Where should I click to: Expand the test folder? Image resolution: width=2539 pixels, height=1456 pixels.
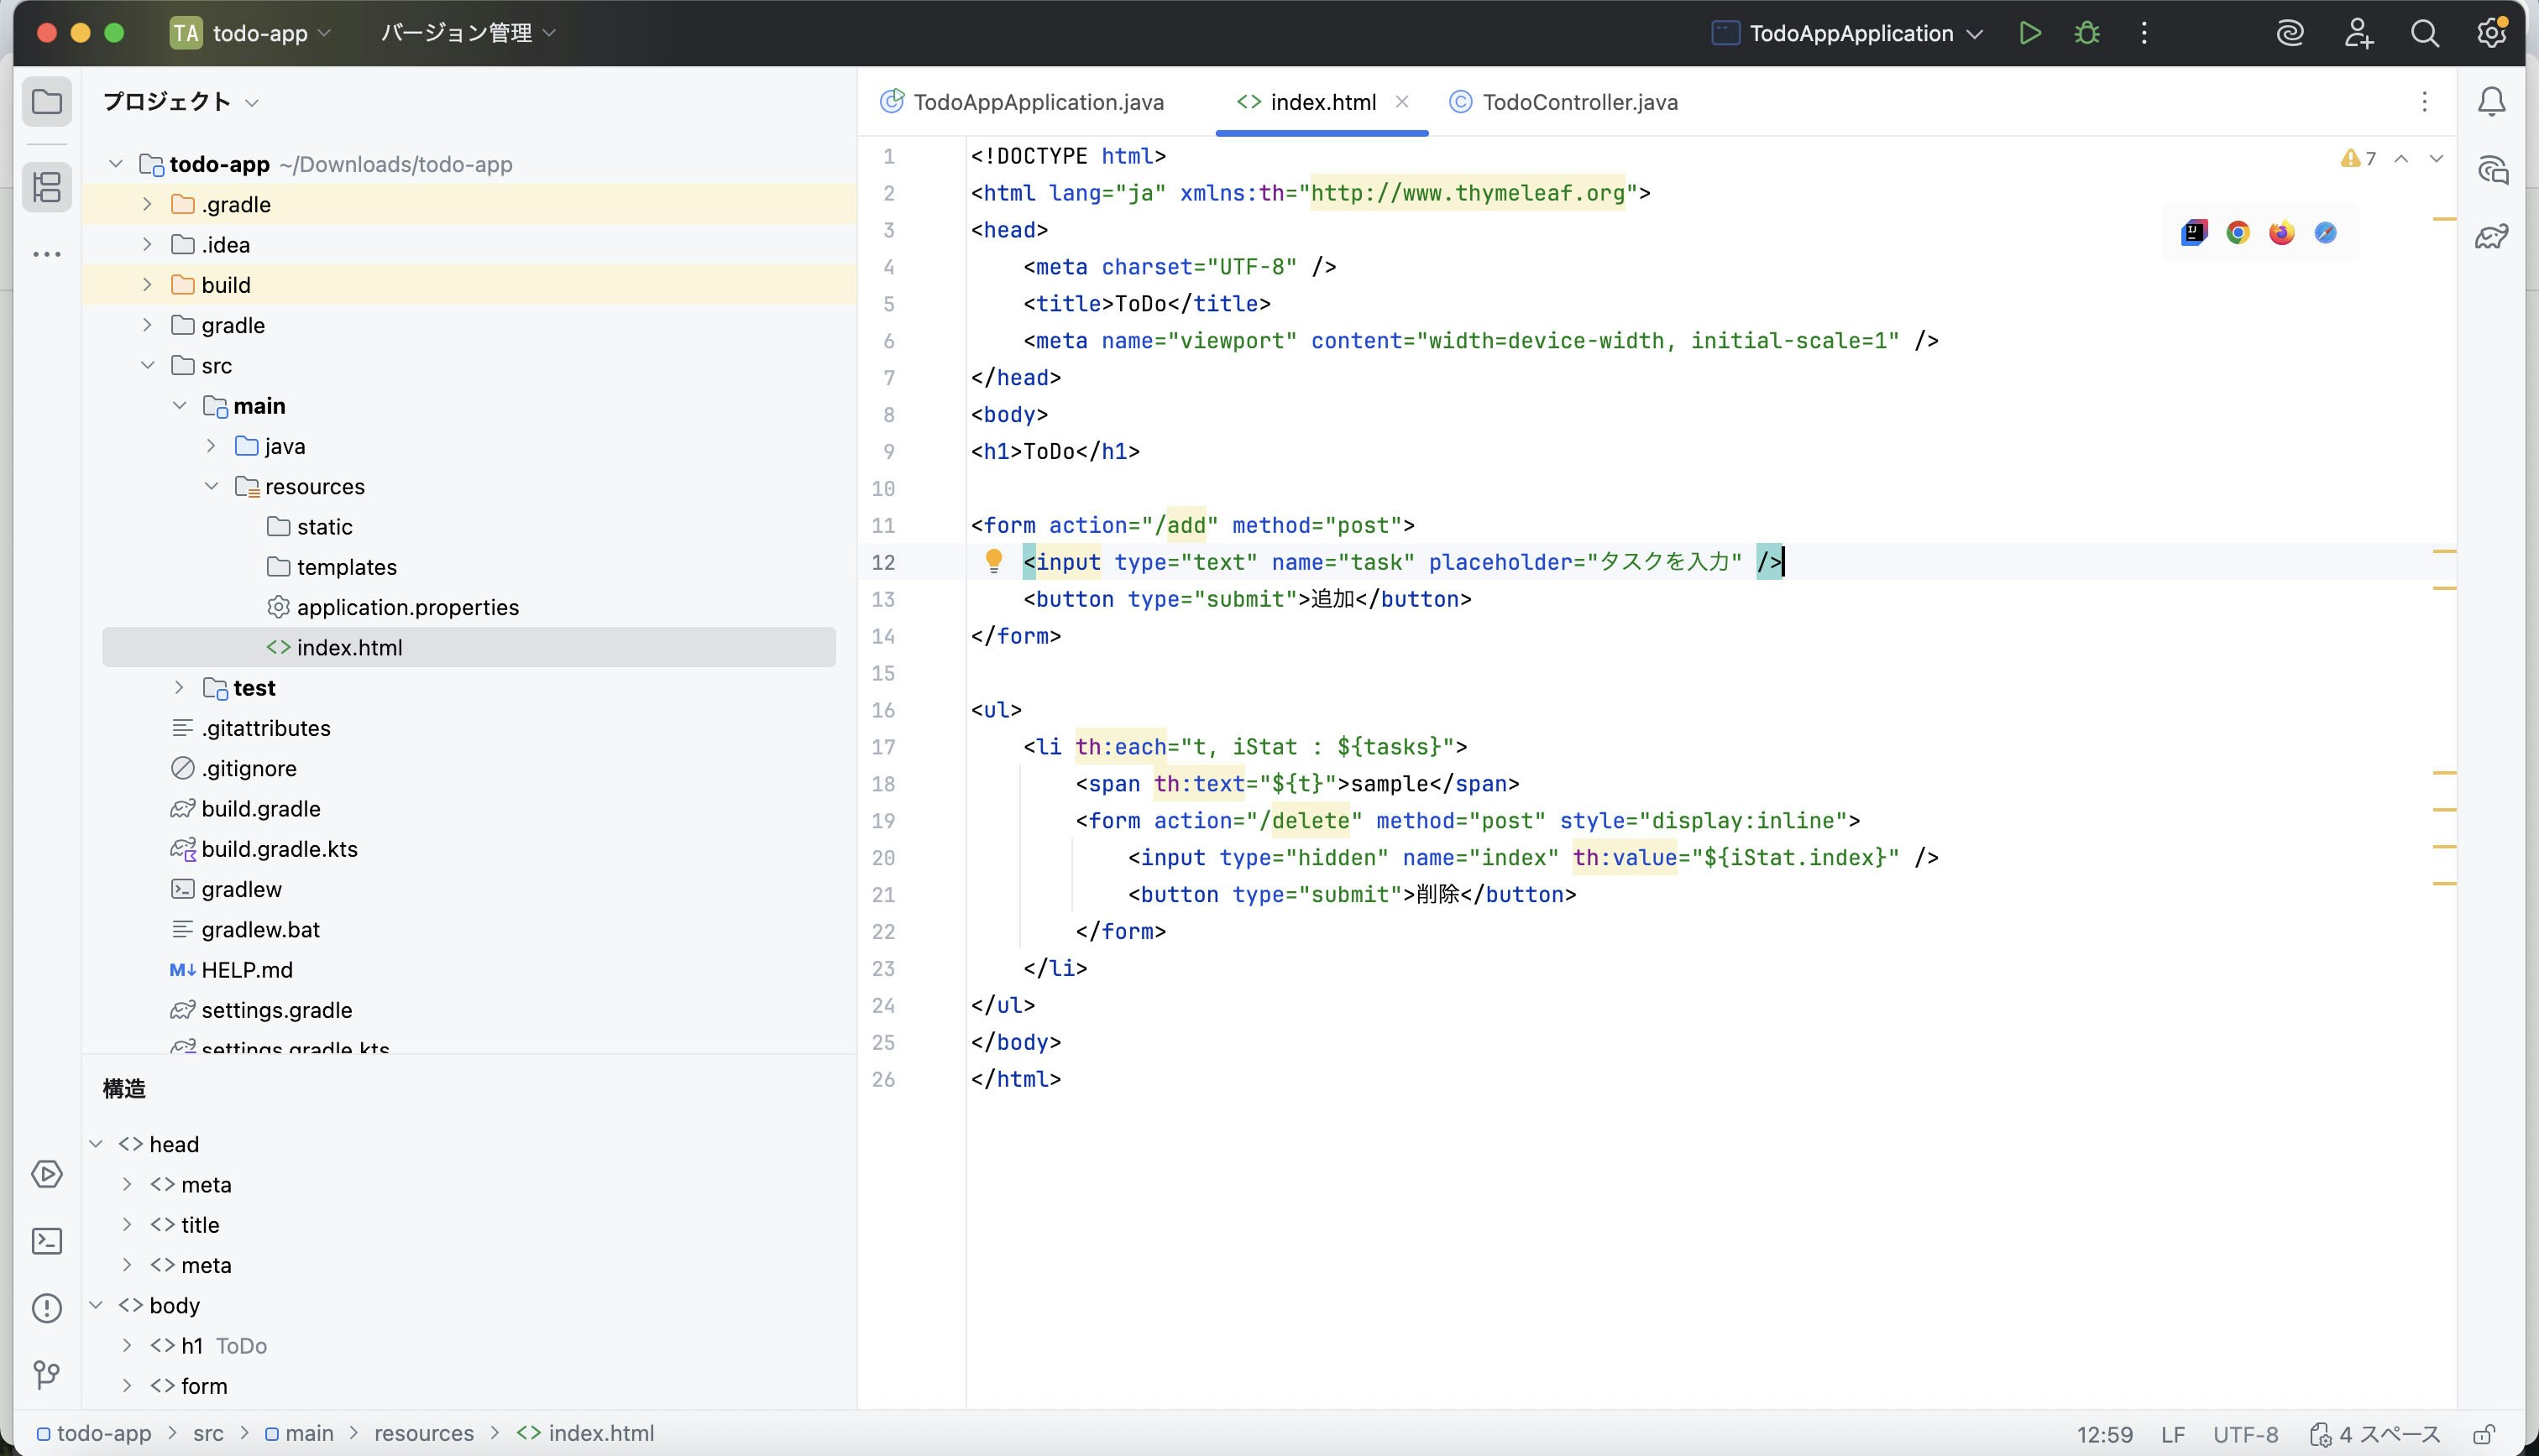(x=179, y=688)
